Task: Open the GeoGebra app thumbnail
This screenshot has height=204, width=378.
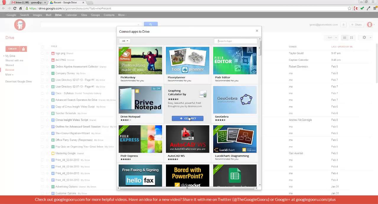Action: coord(235,100)
